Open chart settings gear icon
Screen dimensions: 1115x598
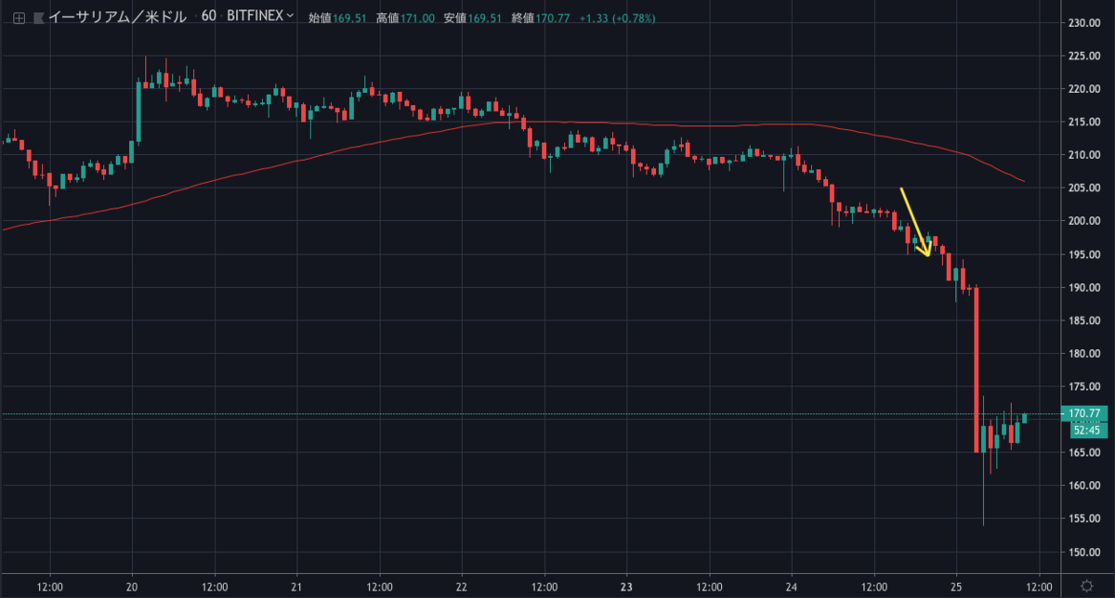1086,586
